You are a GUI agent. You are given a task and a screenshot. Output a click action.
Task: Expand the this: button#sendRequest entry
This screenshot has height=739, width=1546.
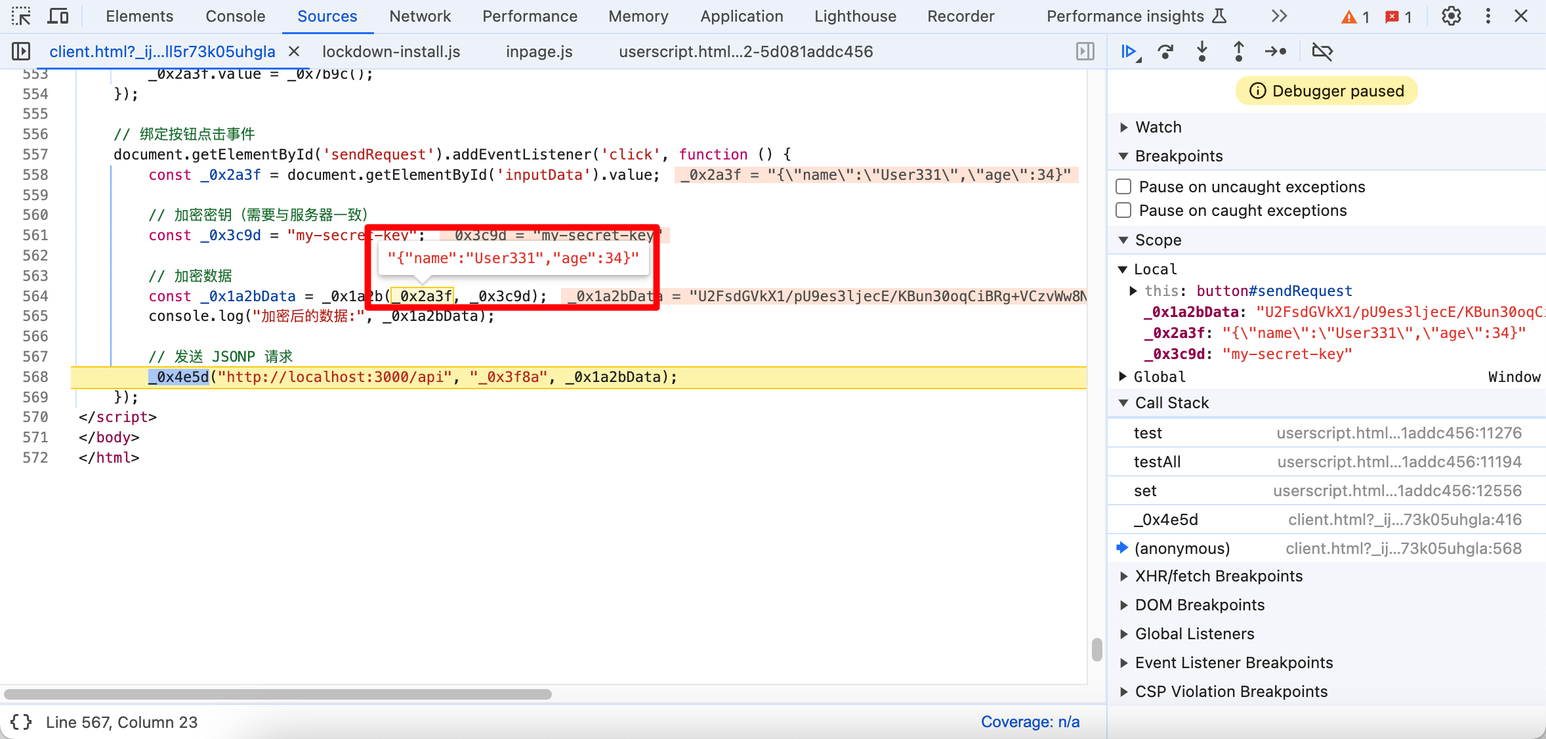click(1133, 291)
